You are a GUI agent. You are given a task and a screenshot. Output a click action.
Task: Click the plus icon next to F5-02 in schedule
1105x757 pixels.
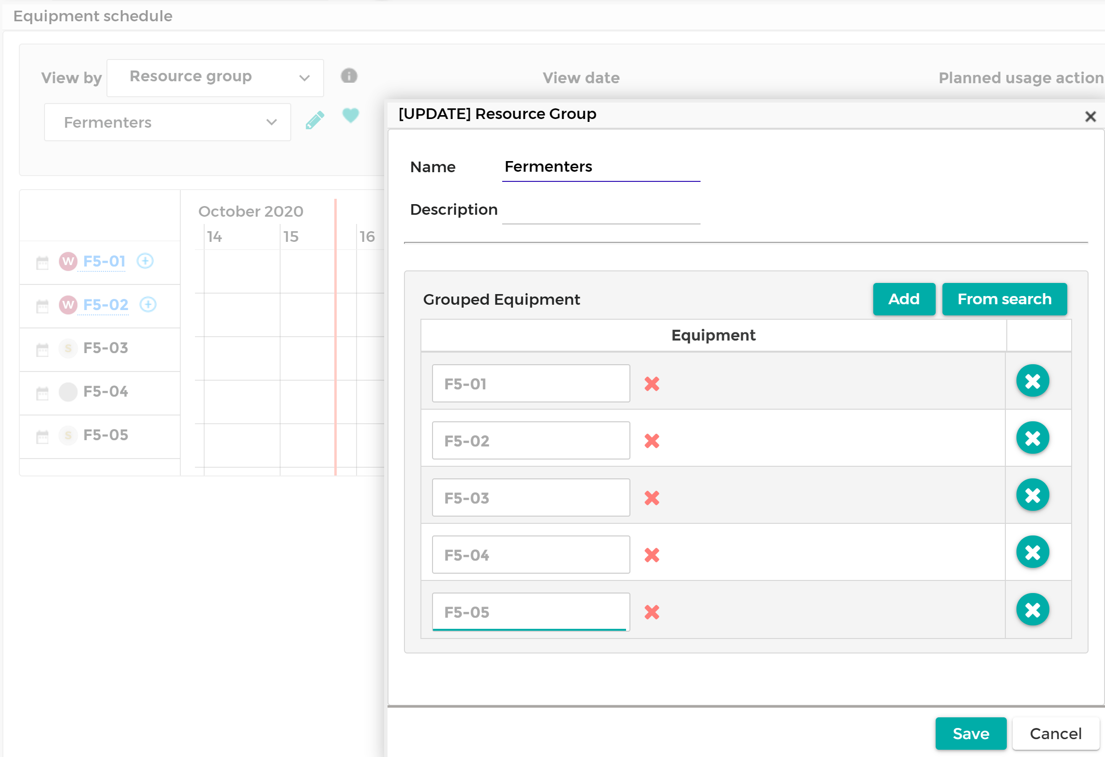pos(148,305)
